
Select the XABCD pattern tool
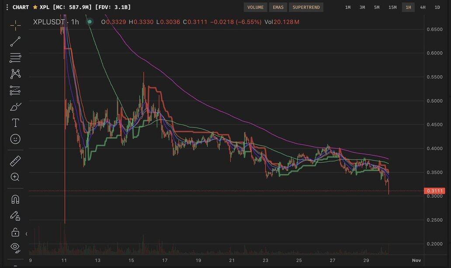coord(15,74)
